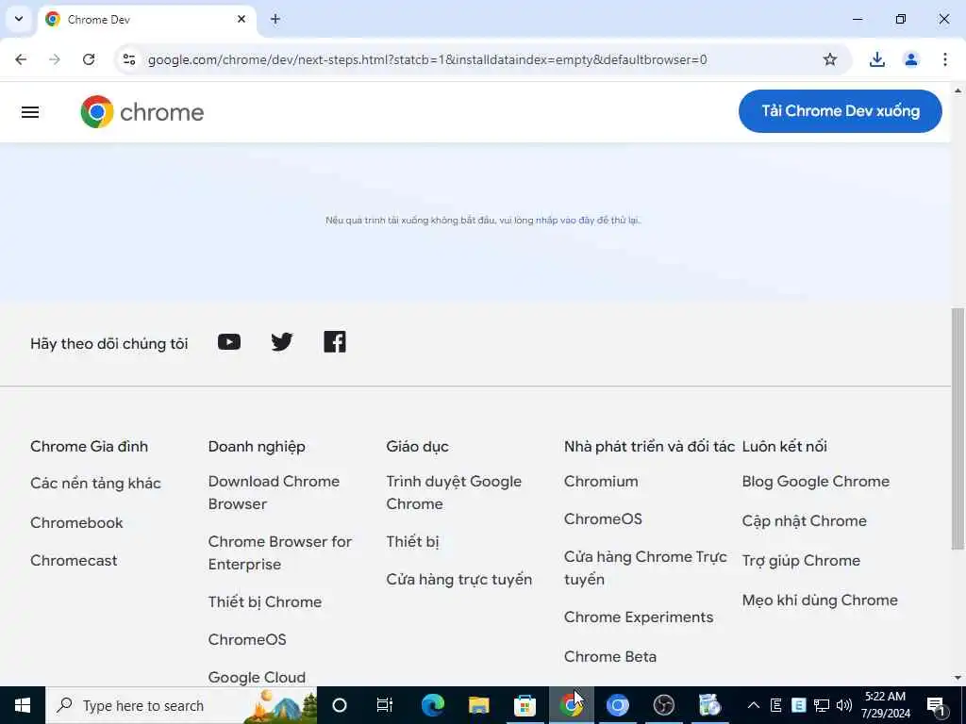Click the taskbar search box

click(182, 705)
